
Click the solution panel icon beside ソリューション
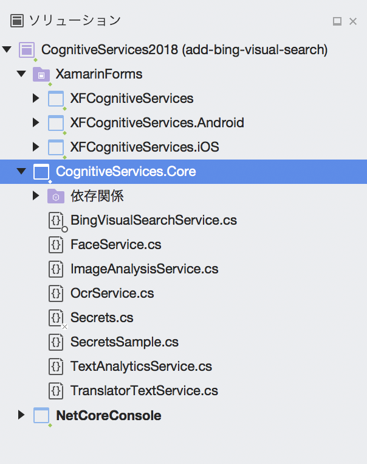17,21
